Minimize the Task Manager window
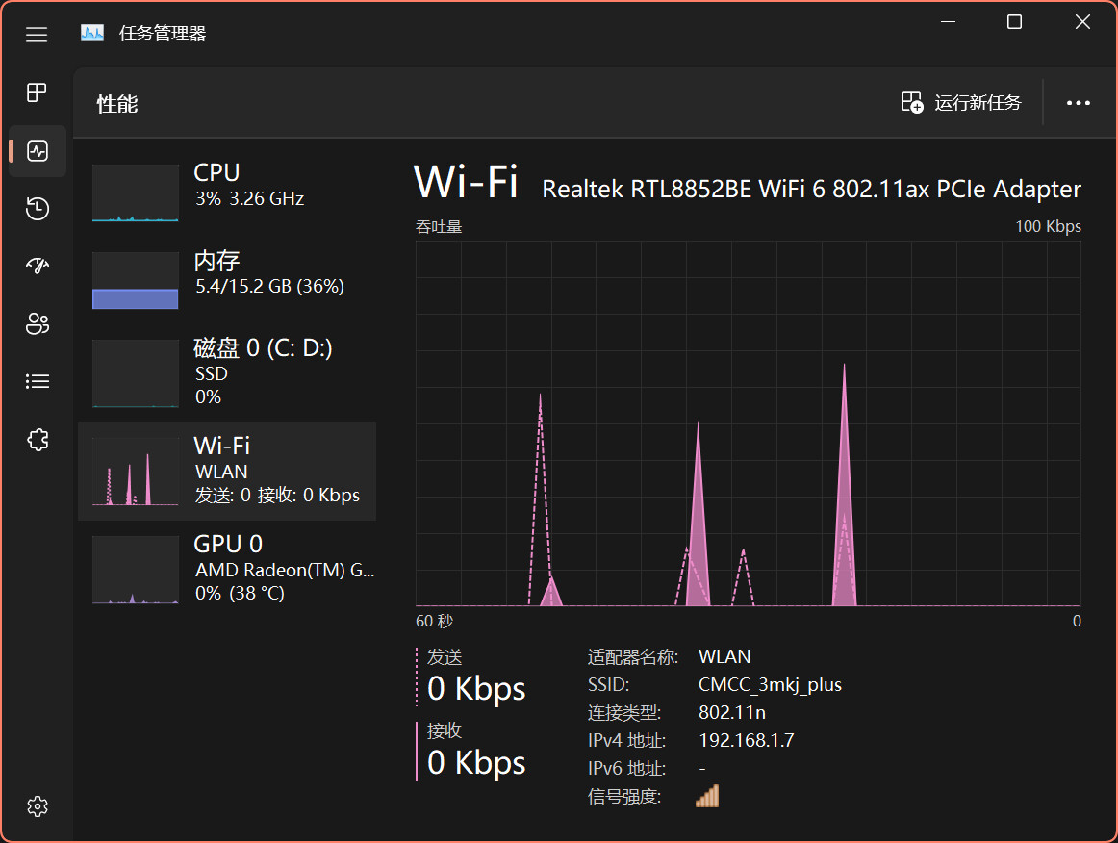Viewport: 1118px width, 843px height. [948, 22]
